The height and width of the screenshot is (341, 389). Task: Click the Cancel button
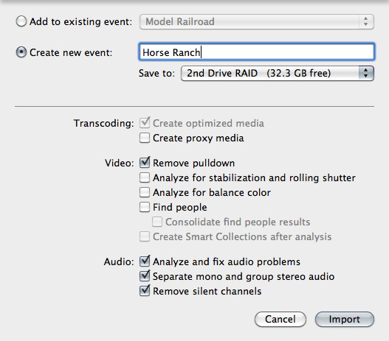(x=280, y=319)
